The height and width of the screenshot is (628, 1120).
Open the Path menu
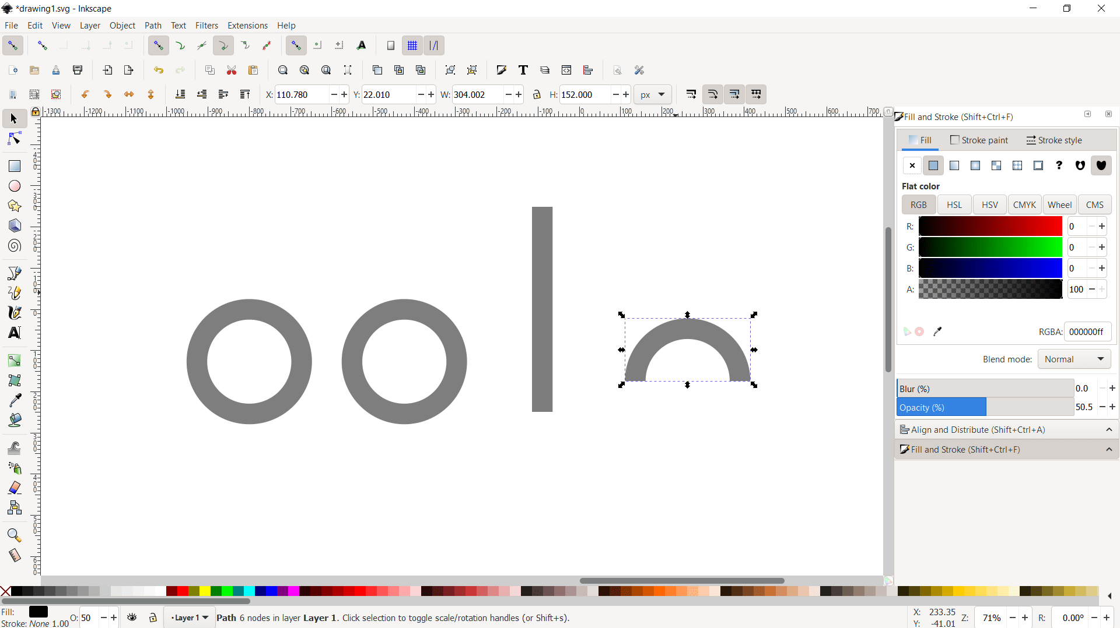click(x=153, y=26)
